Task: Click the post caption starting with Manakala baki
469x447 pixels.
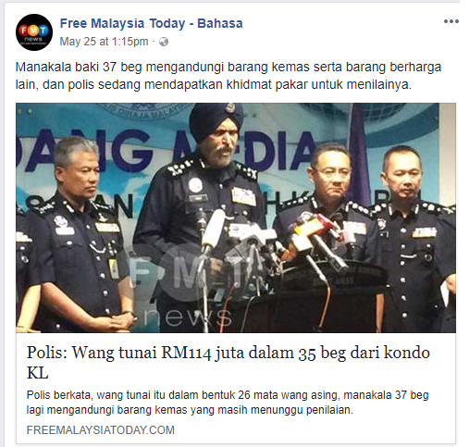Action: pyautogui.click(x=228, y=76)
